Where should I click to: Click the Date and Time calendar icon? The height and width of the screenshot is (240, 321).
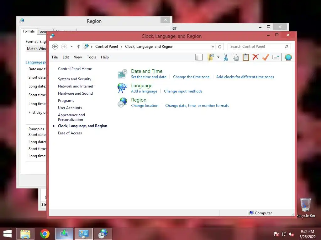(123, 74)
